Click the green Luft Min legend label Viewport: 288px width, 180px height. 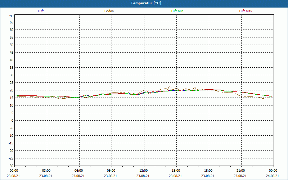(177, 11)
